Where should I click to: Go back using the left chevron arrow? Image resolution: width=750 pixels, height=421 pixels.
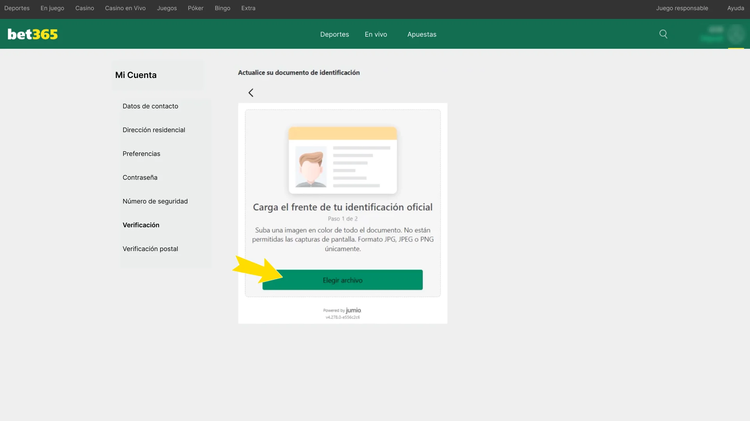(251, 92)
